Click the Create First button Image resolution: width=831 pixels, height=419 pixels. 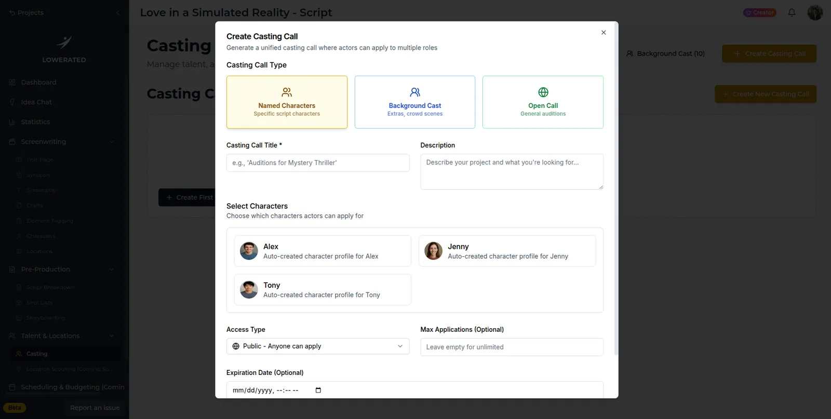pyautogui.click(x=187, y=198)
